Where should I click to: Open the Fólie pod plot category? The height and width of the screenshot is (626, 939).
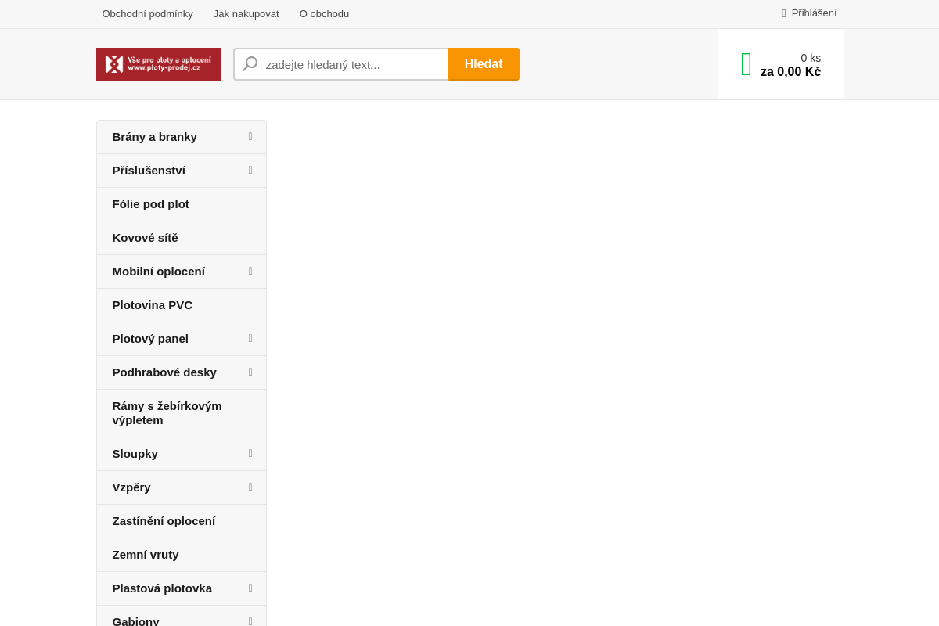[x=151, y=204]
